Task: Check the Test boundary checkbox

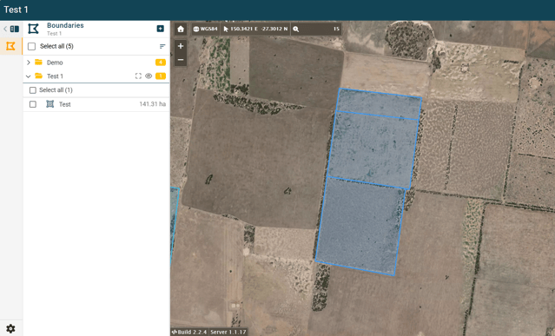Action: coord(32,104)
